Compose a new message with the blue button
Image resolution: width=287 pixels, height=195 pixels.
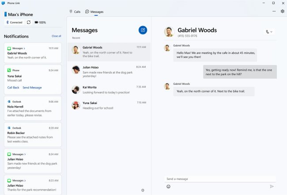143,30
